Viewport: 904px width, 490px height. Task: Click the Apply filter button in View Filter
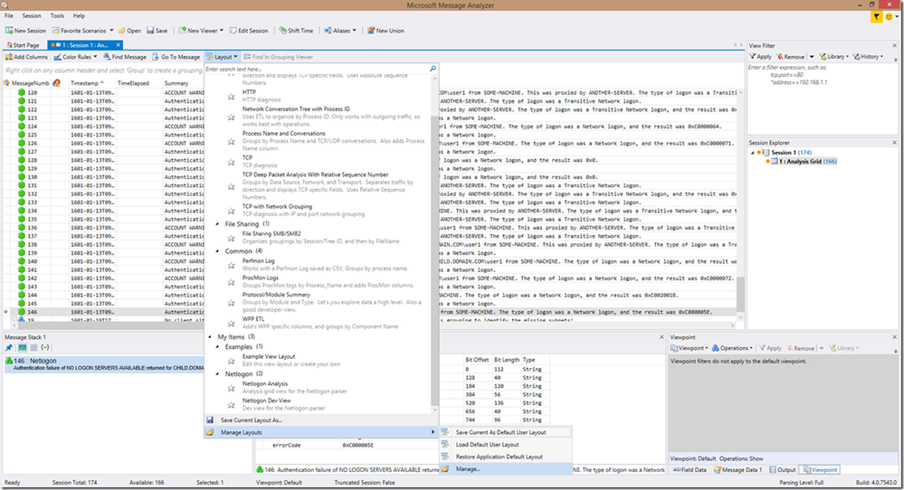[x=760, y=56]
